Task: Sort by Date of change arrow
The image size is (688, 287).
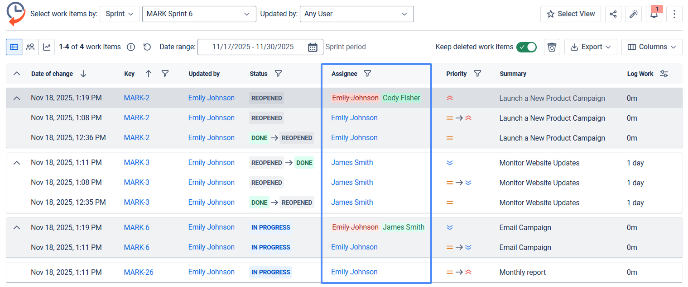Action: (83, 74)
